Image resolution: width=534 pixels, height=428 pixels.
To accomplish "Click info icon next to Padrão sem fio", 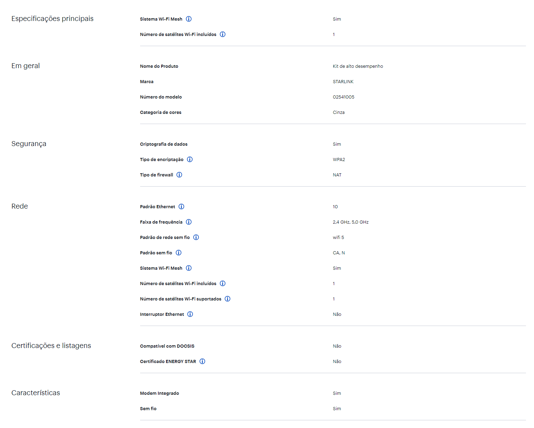I will pos(179,253).
